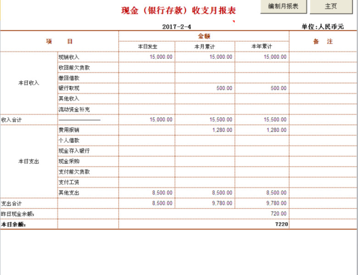Select the 支出合计 label cell
The width and height of the screenshot is (358, 275).
tap(29, 203)
